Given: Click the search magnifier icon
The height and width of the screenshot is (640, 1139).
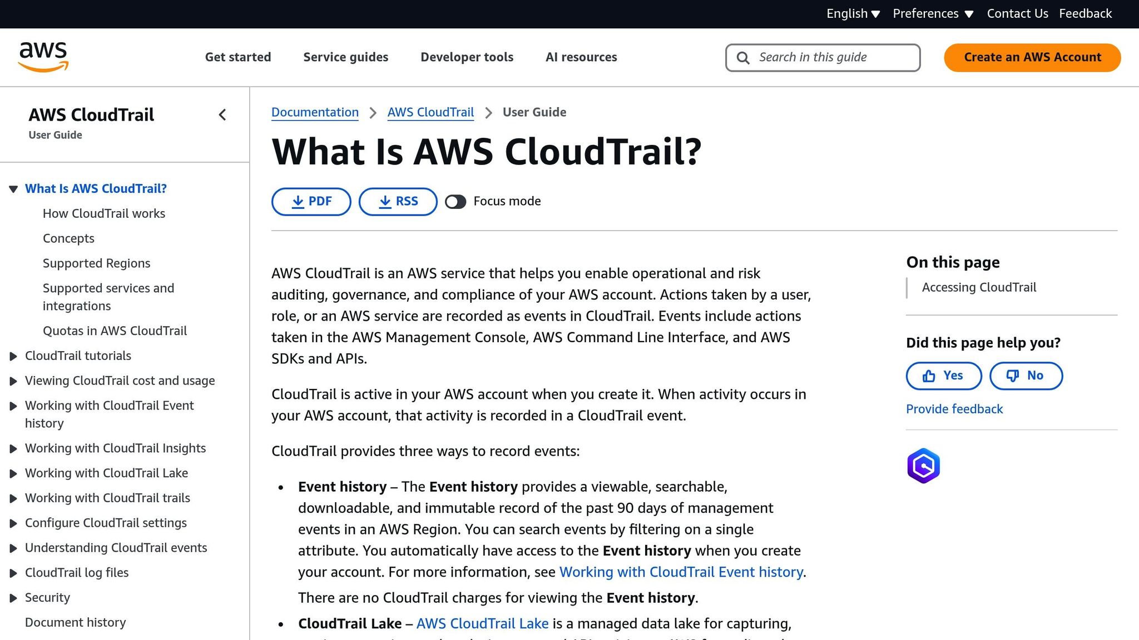Looking at the screenshot, I should [x=743, y=57].
